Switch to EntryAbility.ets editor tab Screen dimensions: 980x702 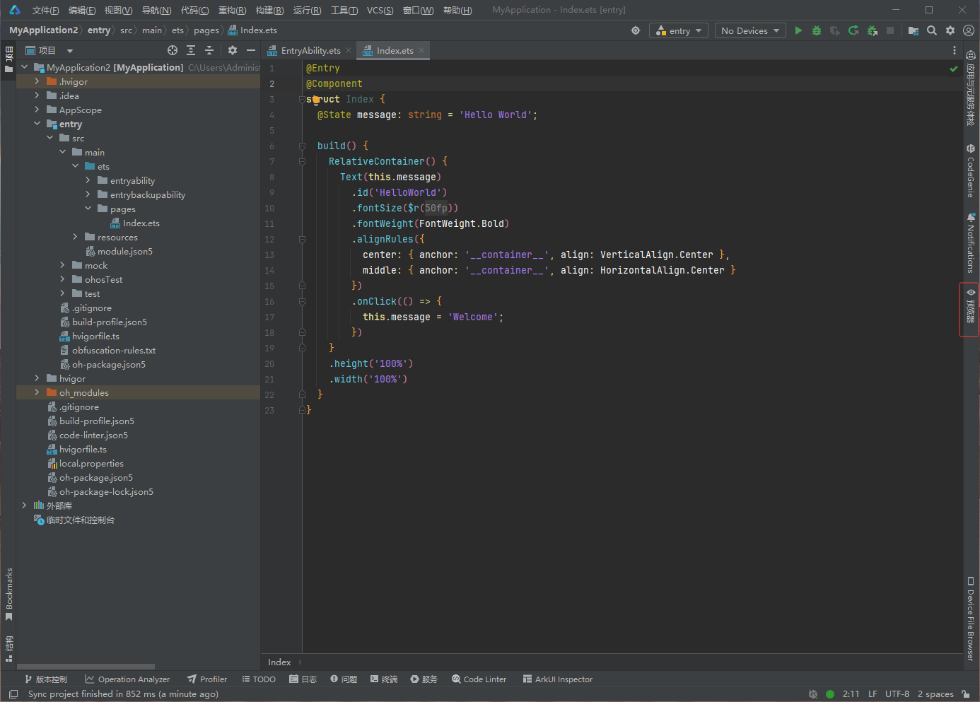pos(310,50)
